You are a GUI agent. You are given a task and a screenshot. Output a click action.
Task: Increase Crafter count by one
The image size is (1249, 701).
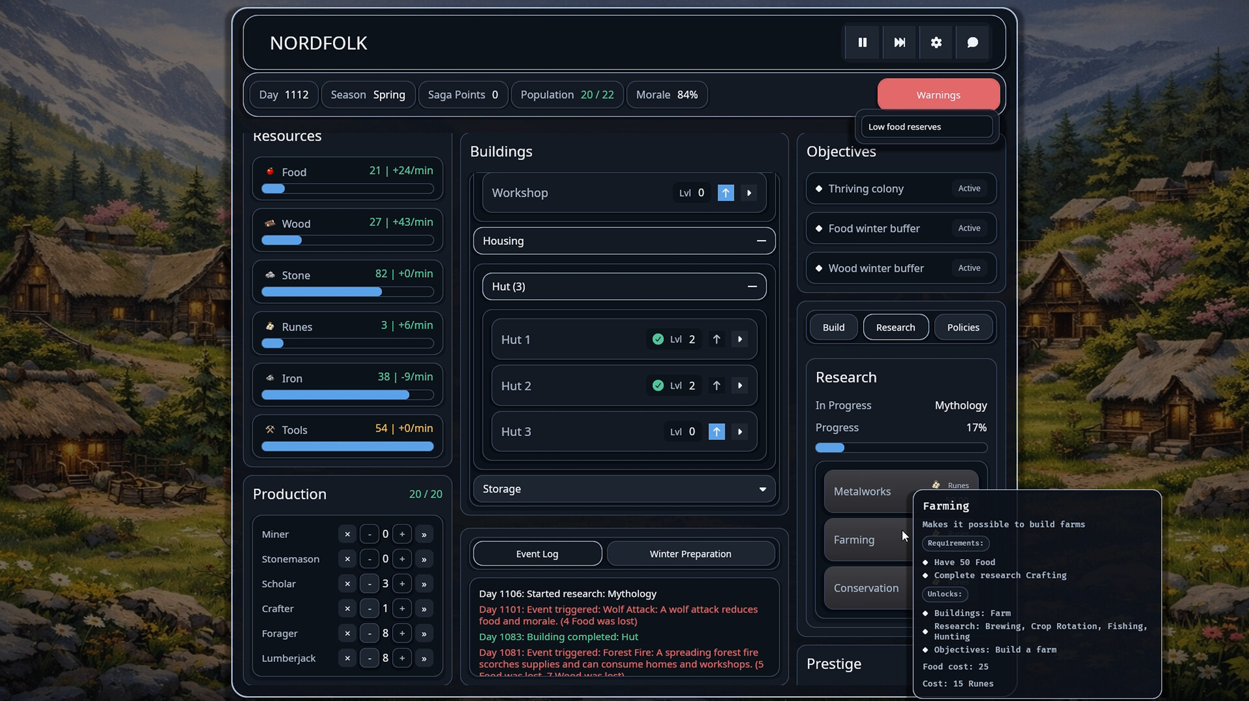coord(402,609)
